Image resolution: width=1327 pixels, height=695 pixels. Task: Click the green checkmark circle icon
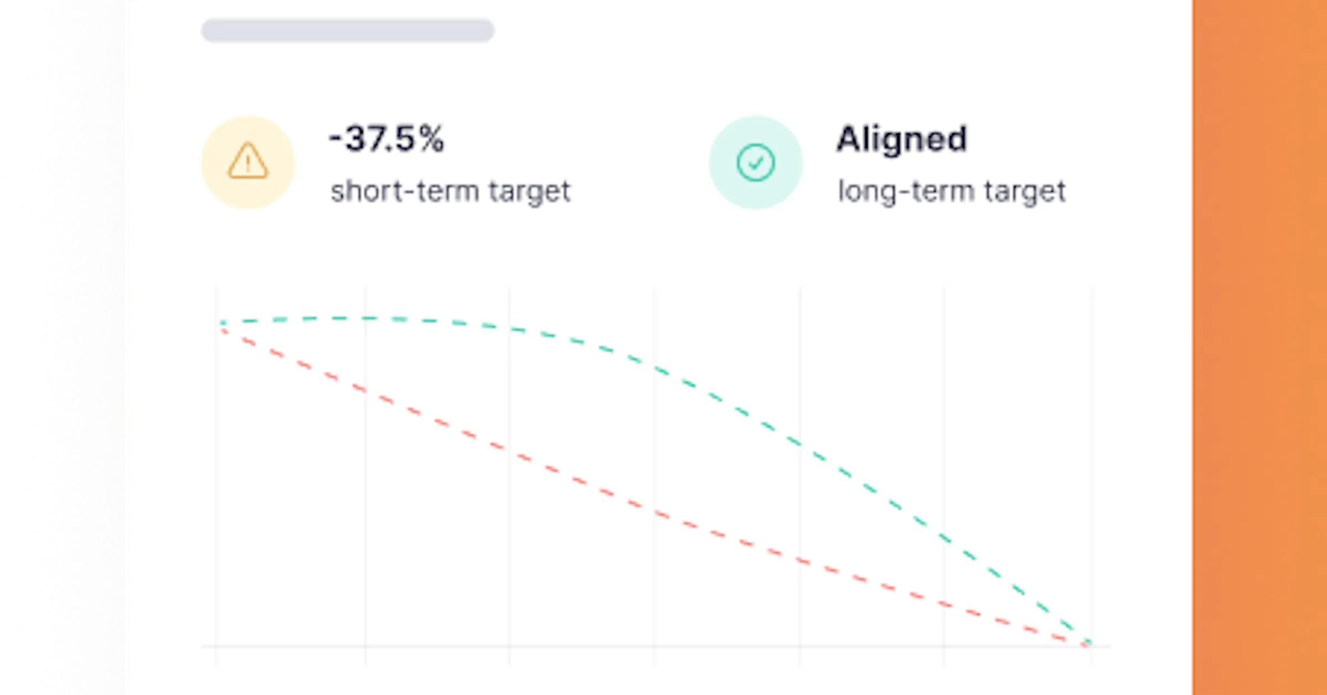tap(755, 162)
